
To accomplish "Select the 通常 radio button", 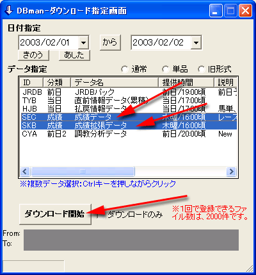I will [x=125, y=69].
